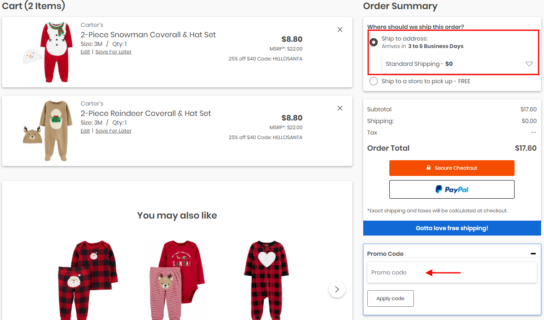Focus the Promo code input field
The image size is (544, 320).
click(x=452, y=272)
